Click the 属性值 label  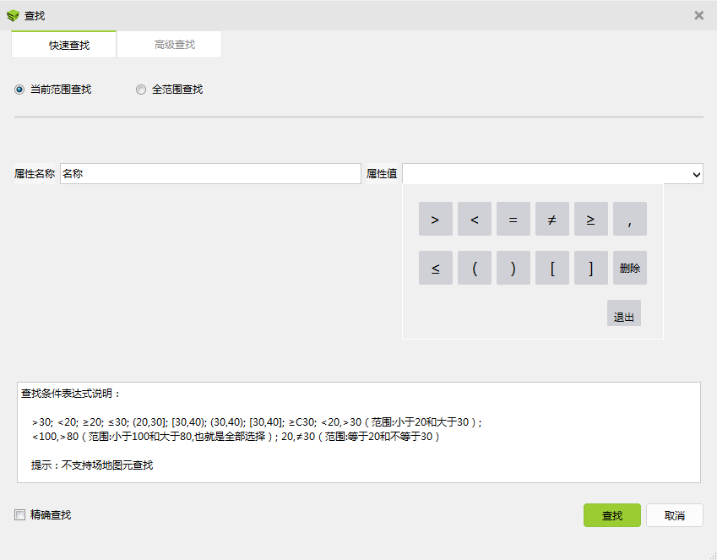[x=382, y=174]
